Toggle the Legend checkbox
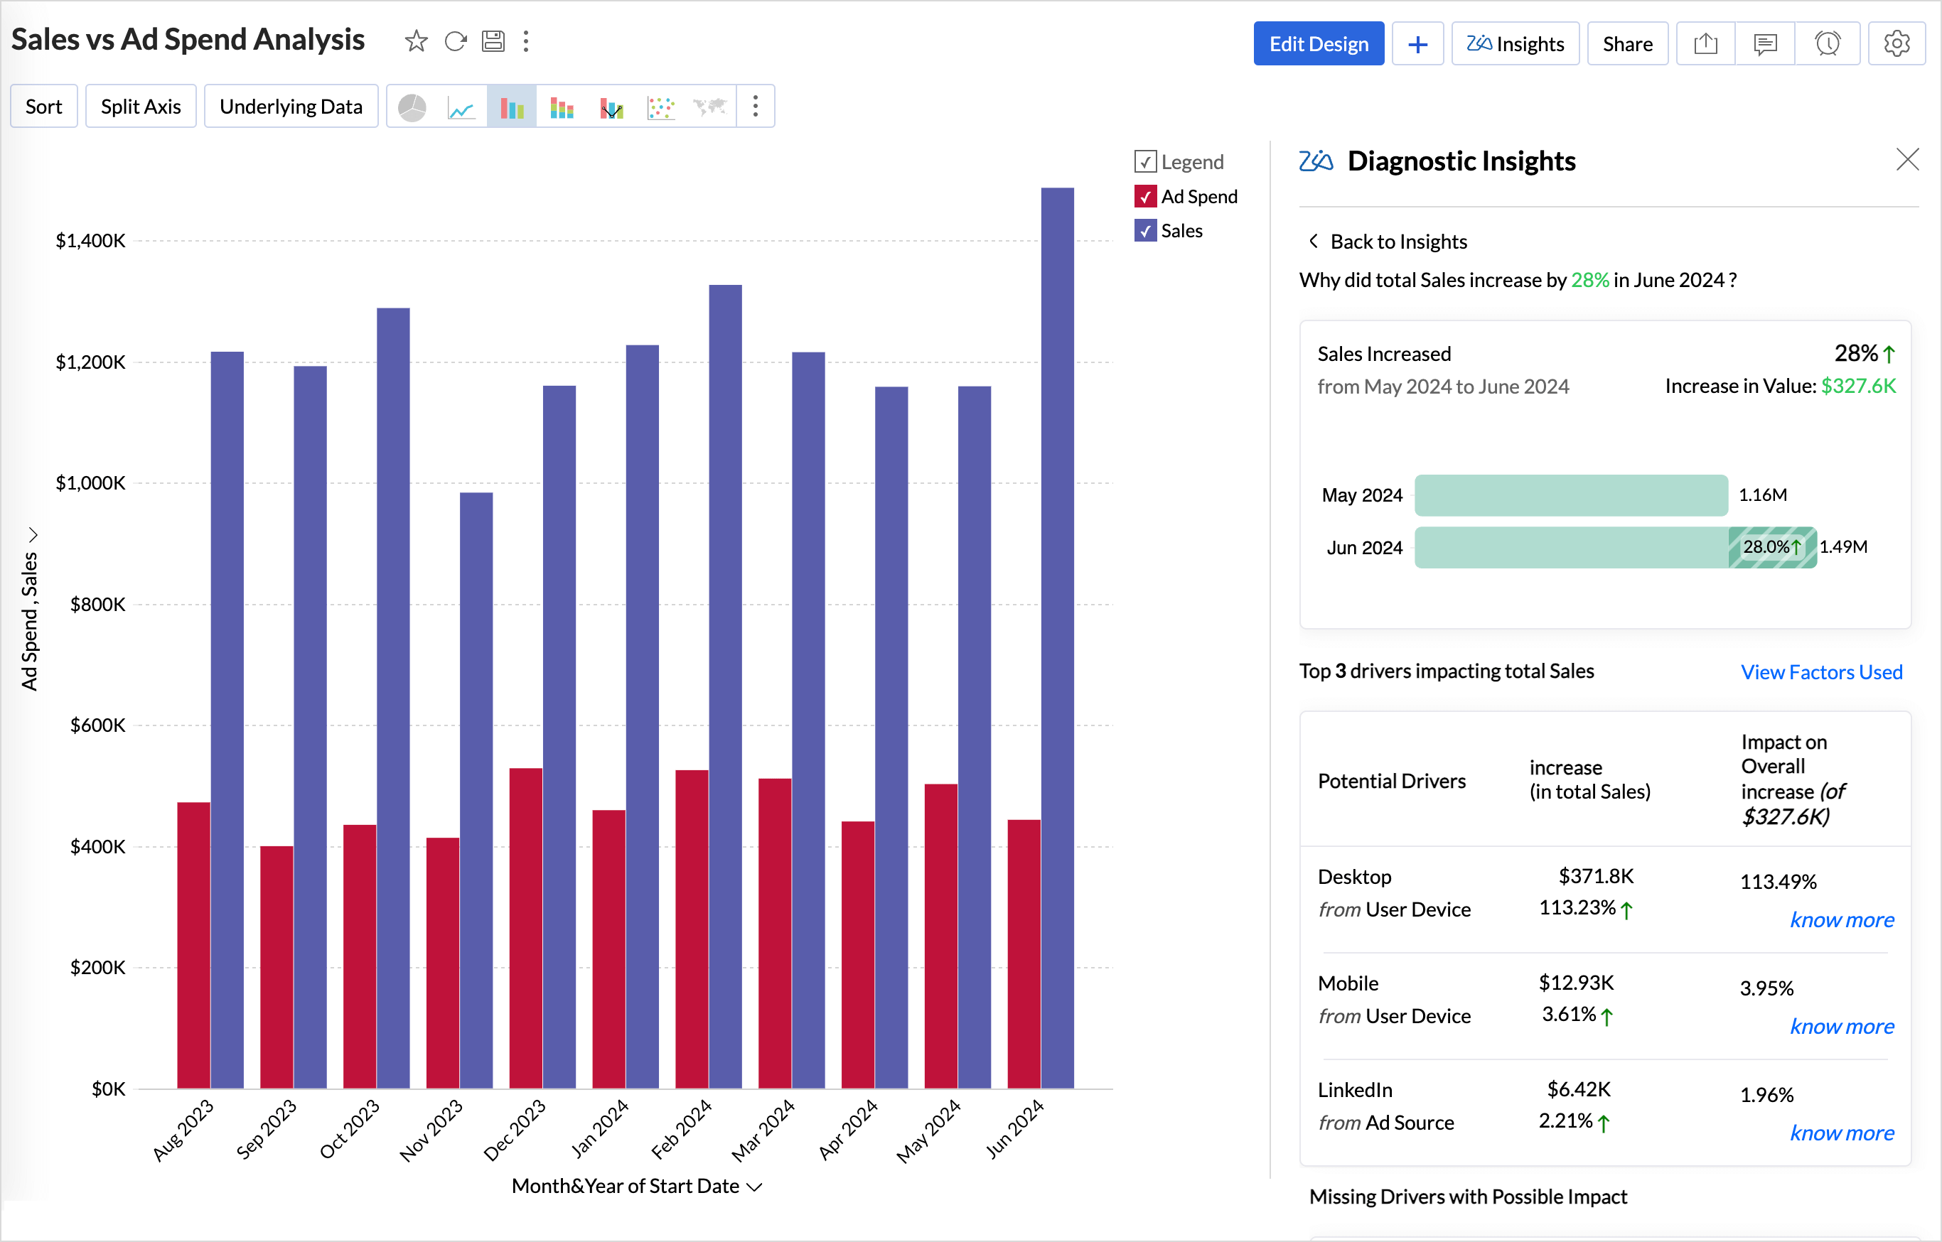Viewport: 1942px width, 1242px height. (1145, 162)
